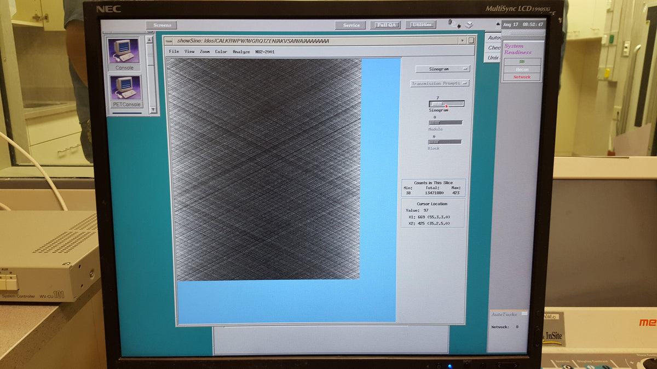
Task: Open the showSino window menu button
Action: point(169,41)
